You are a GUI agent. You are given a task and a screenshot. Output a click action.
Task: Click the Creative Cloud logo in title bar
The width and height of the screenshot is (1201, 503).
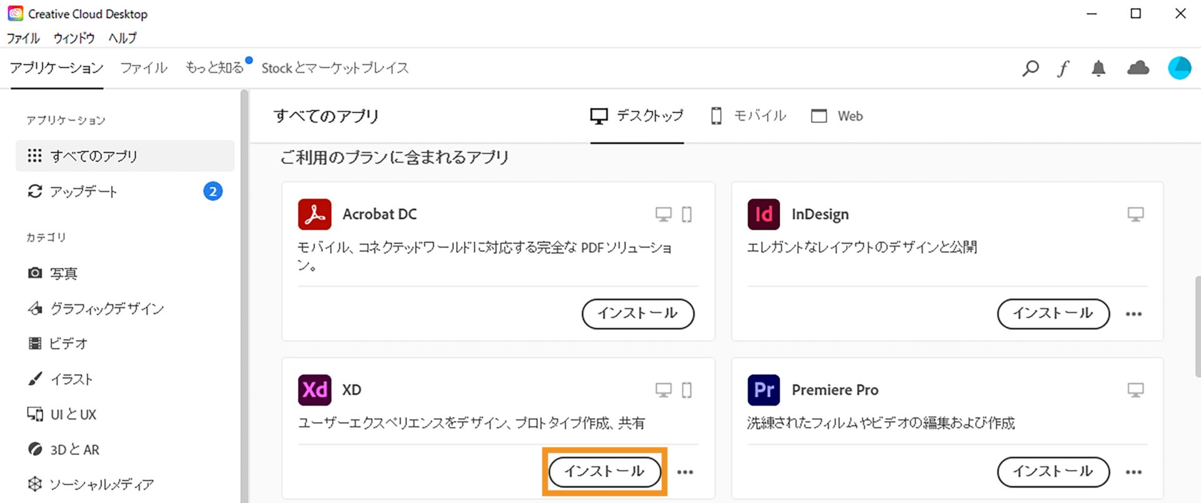pos(15,13)
